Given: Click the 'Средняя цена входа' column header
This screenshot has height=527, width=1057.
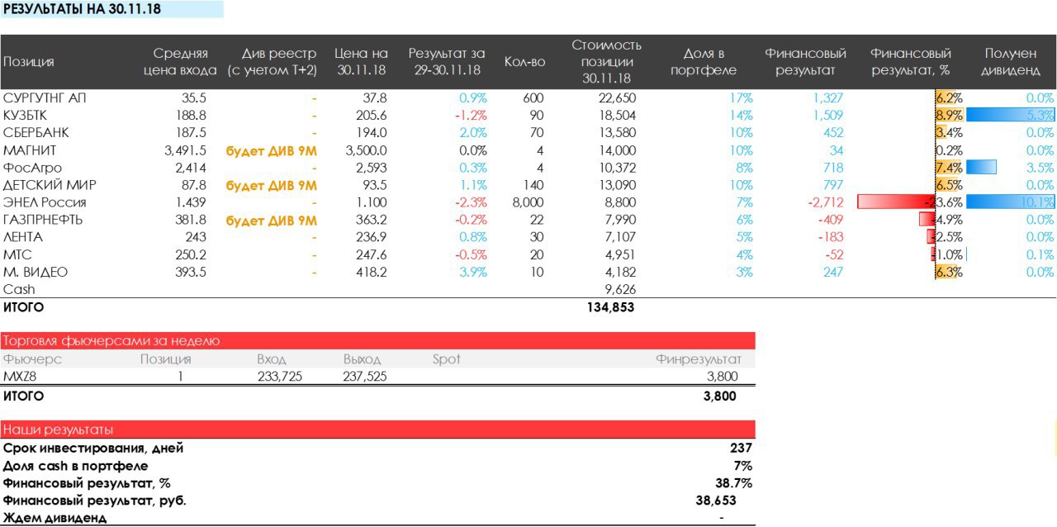Looking at the screenshot, I should coord(180,62).
